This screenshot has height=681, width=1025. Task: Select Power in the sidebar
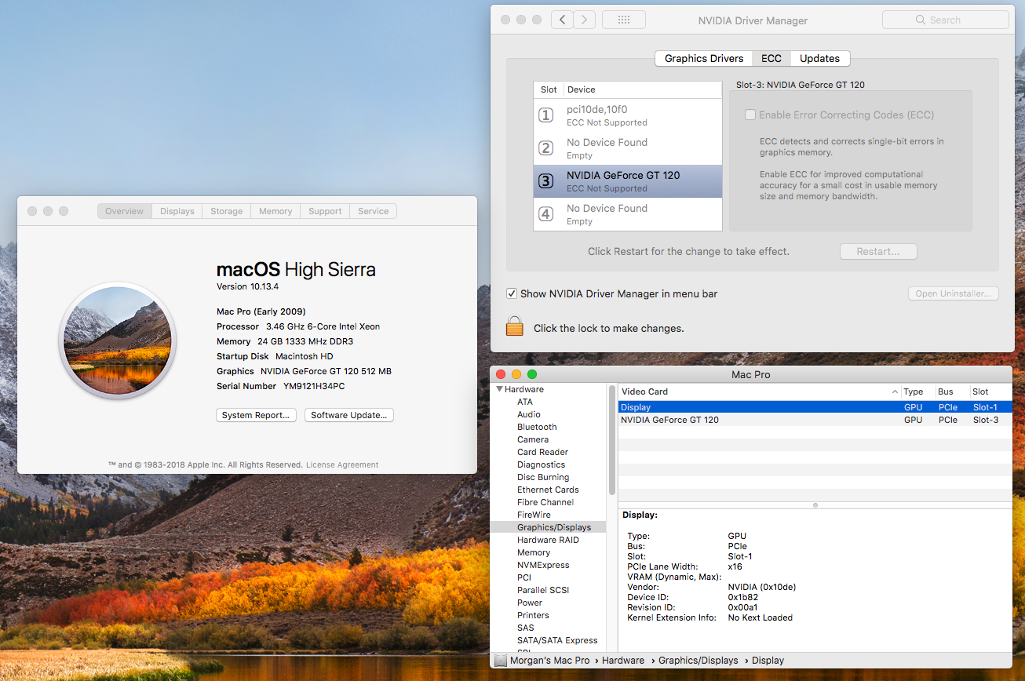pos(530,603)
